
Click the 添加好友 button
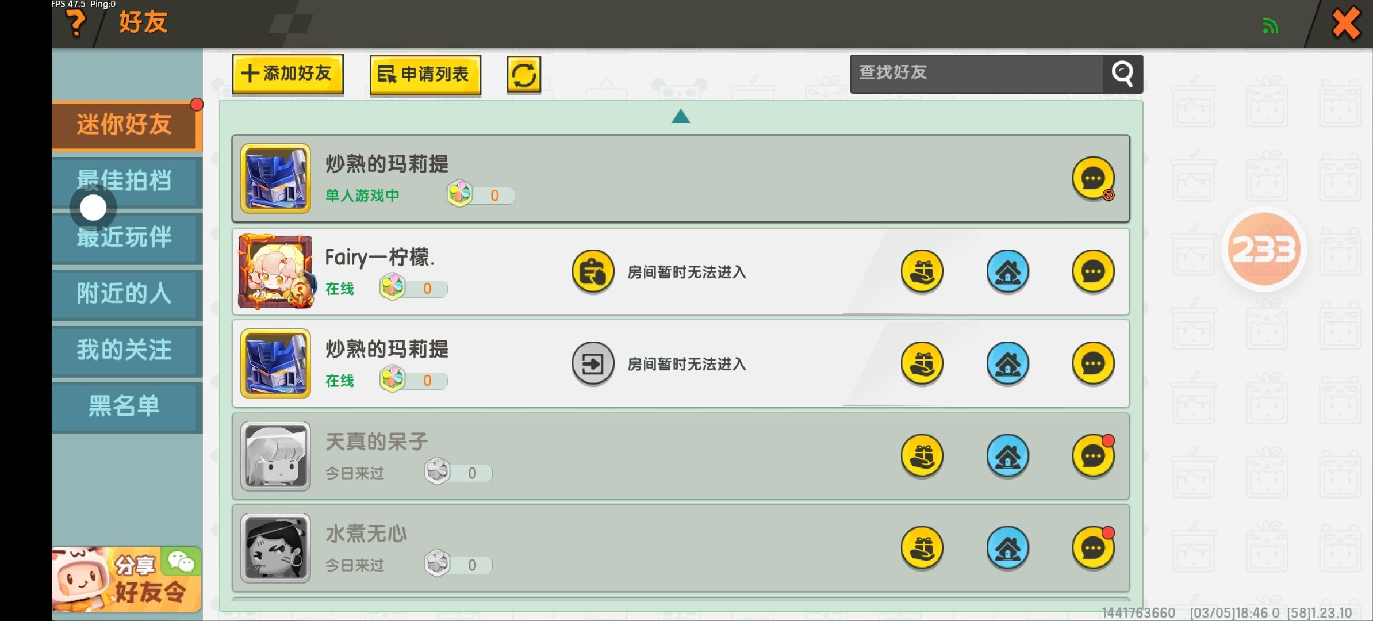[288, 74]
